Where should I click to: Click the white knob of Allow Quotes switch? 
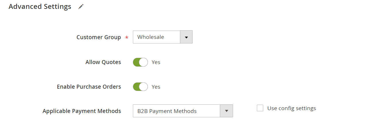click(x=144, y=62)
